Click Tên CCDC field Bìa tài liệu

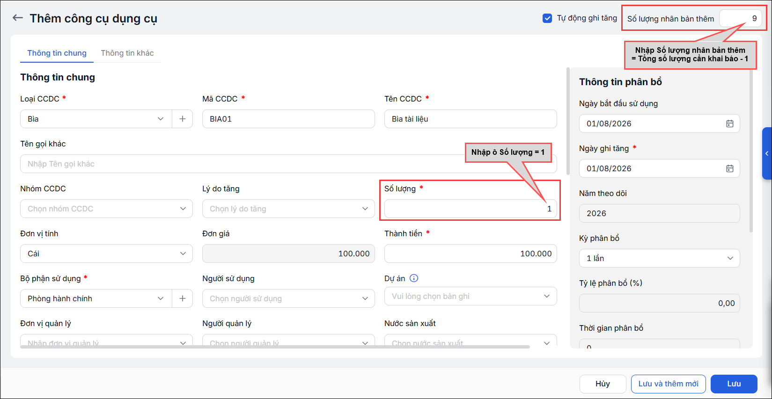point(471,119)
